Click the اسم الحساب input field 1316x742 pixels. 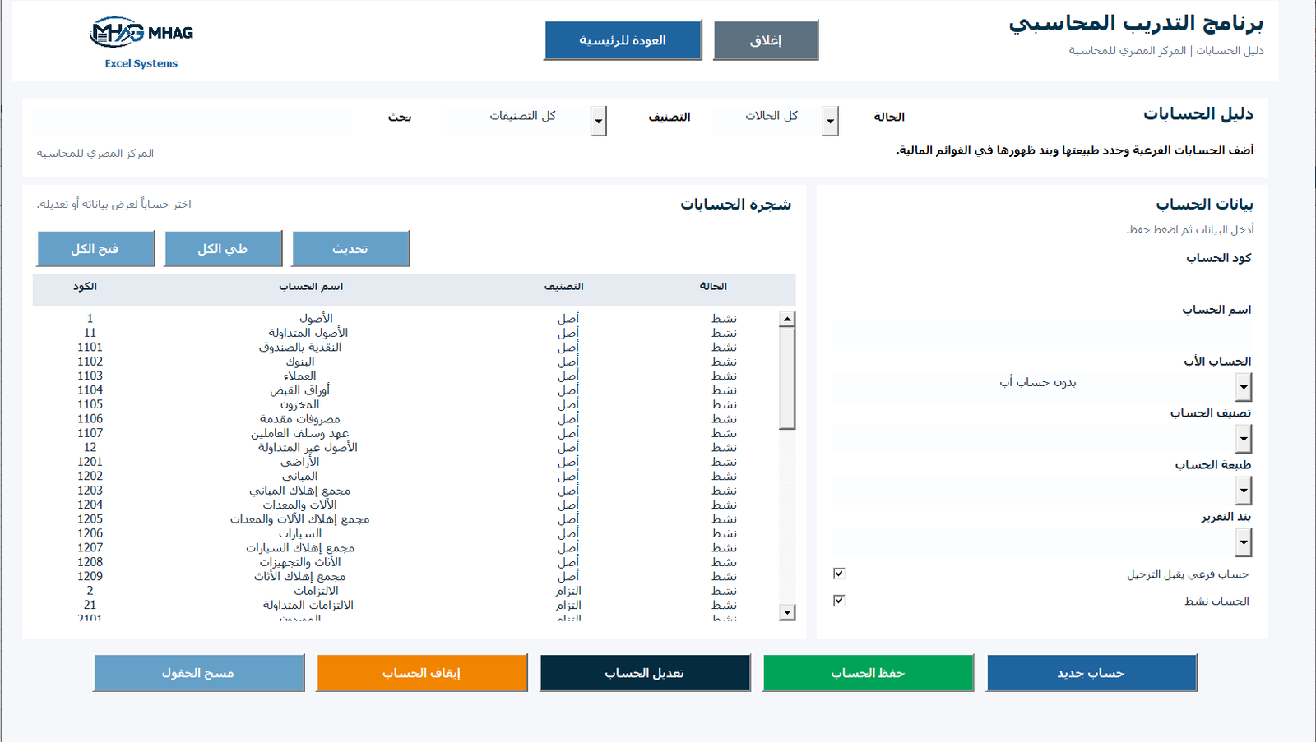pos(1042,335)
